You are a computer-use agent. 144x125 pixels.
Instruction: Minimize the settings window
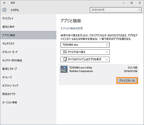pos(124,3)
